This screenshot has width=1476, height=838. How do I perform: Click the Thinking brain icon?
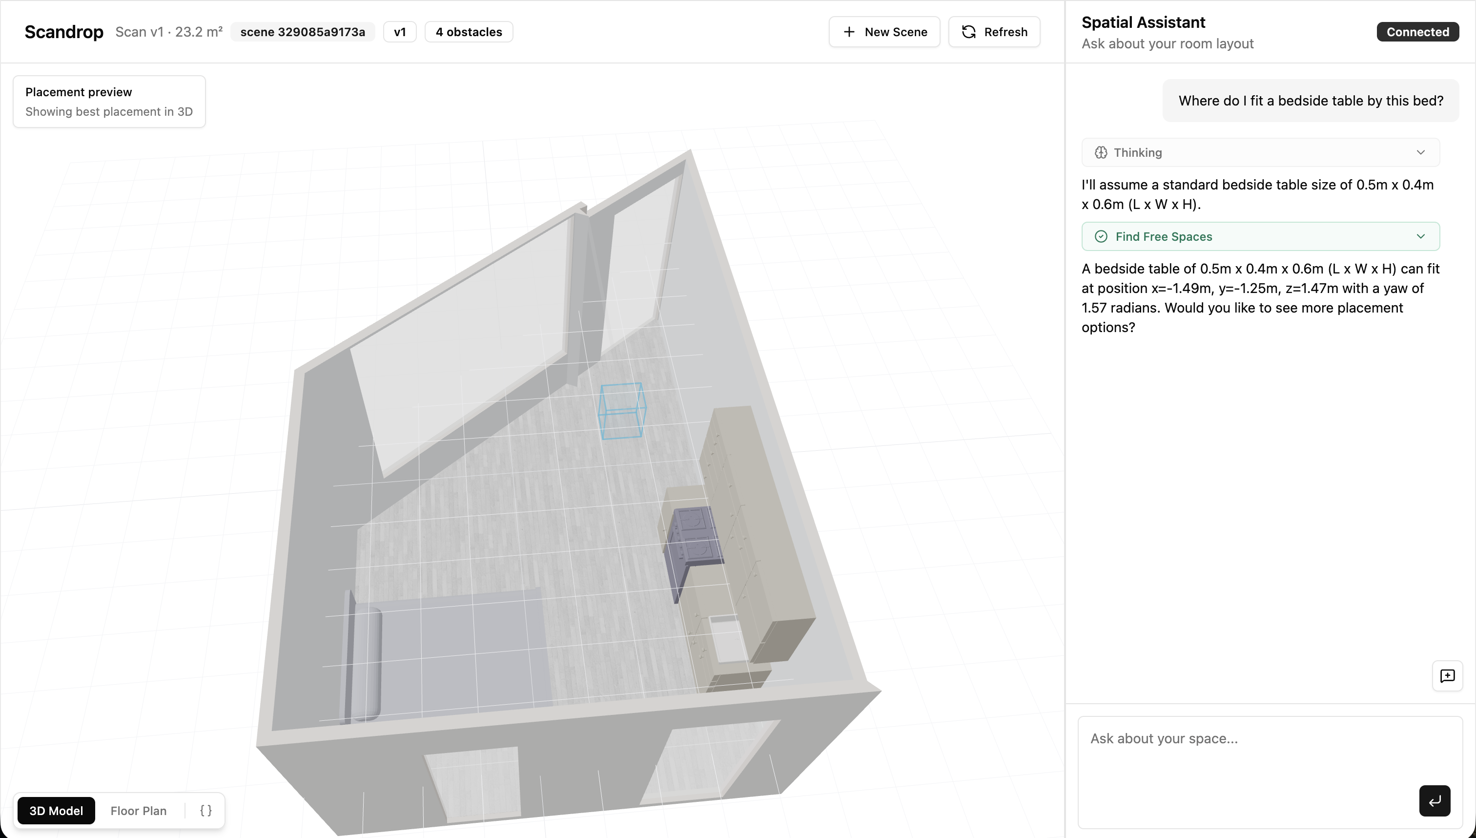tap(1100, 152)
